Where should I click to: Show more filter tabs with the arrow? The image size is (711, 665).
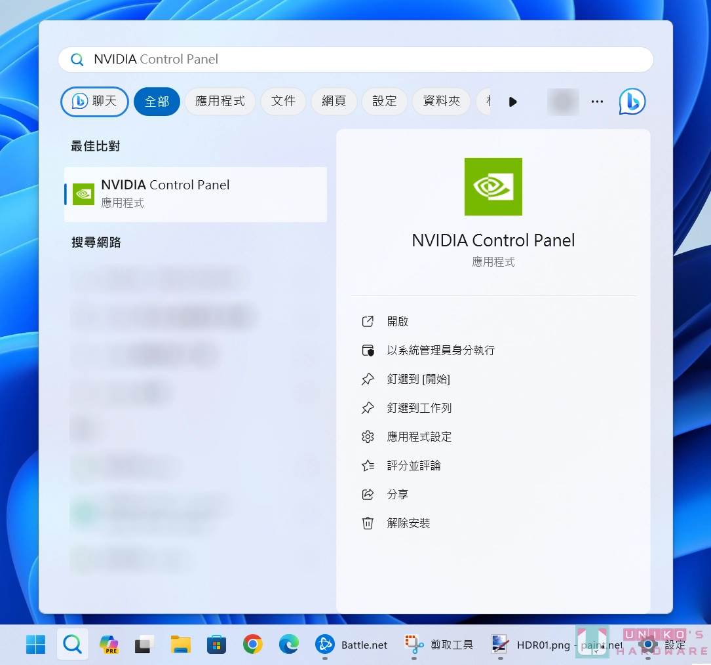[512, 102]
